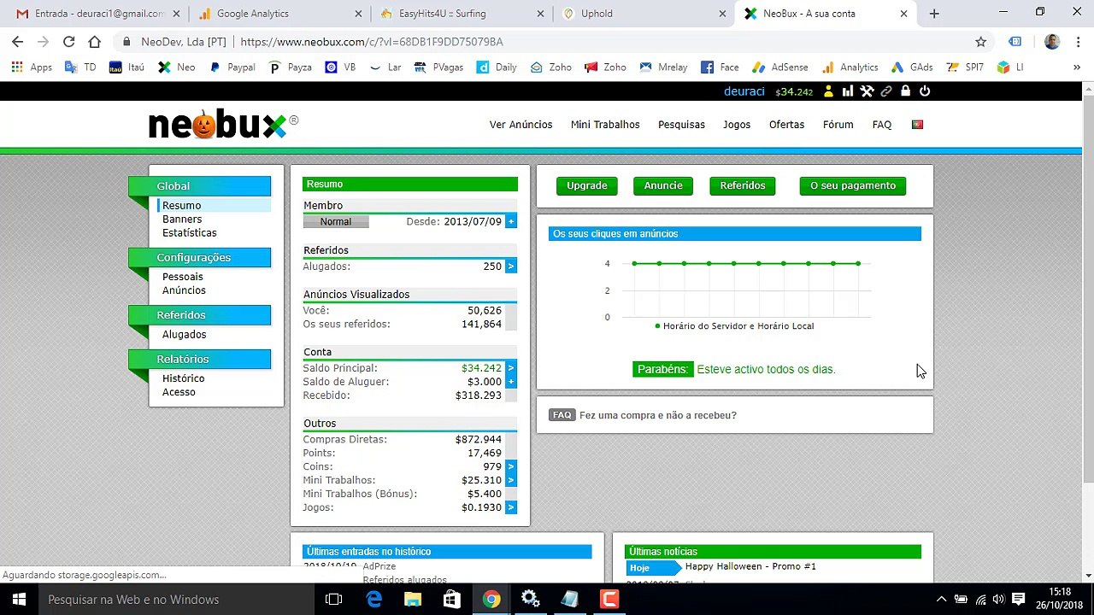Screen dimensions: 1094x615
Task: Open the Itaú bookmark
Action: click(126, 67)
